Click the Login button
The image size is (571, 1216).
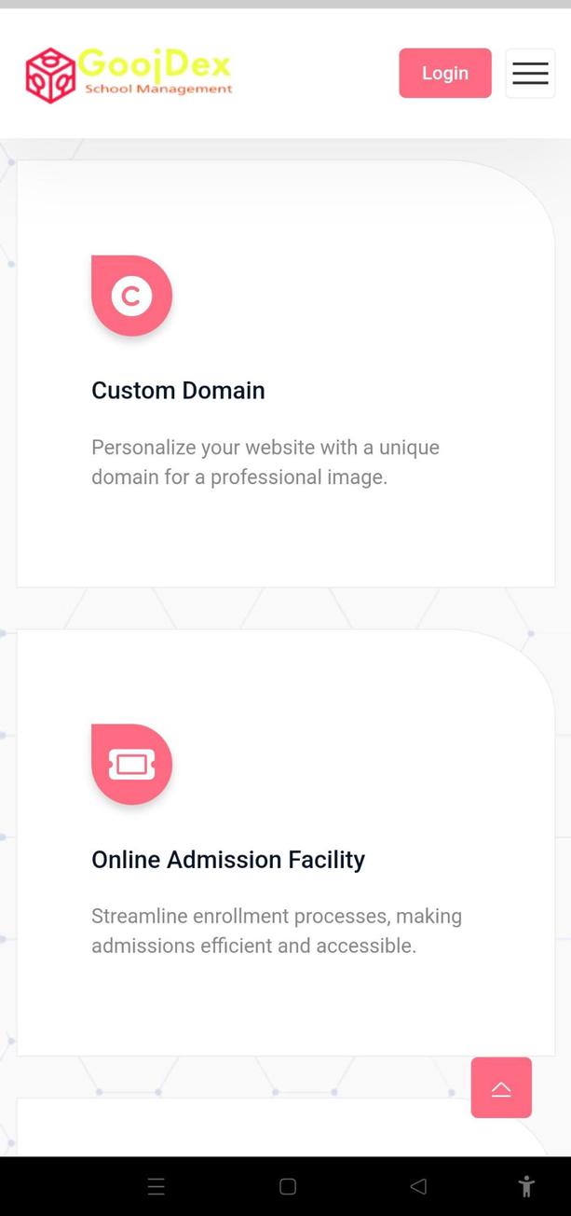[x=444, y=73]
